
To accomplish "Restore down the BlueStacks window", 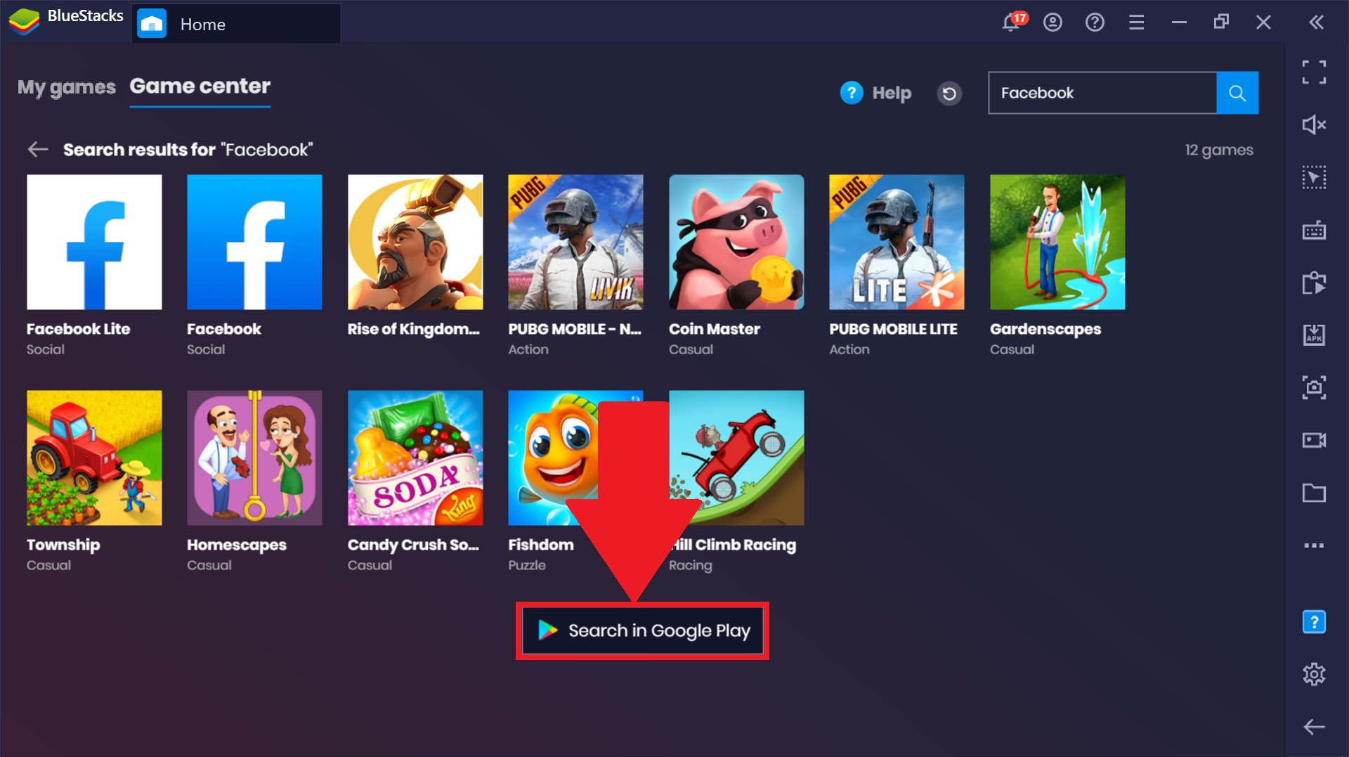I will (x=1221, y=22).
